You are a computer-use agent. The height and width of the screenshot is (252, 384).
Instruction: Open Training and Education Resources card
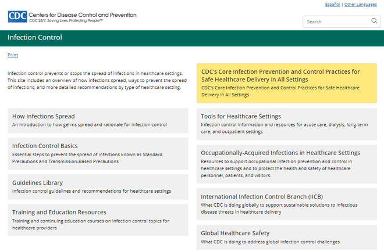[98, 220]
